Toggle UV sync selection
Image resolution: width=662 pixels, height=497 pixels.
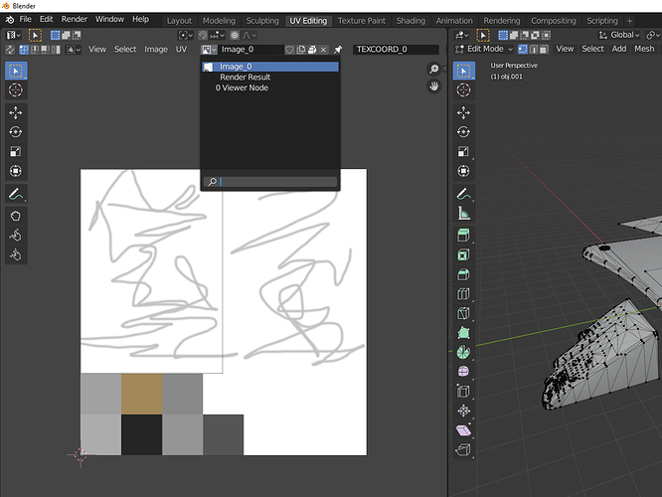(x=10, y=50)
